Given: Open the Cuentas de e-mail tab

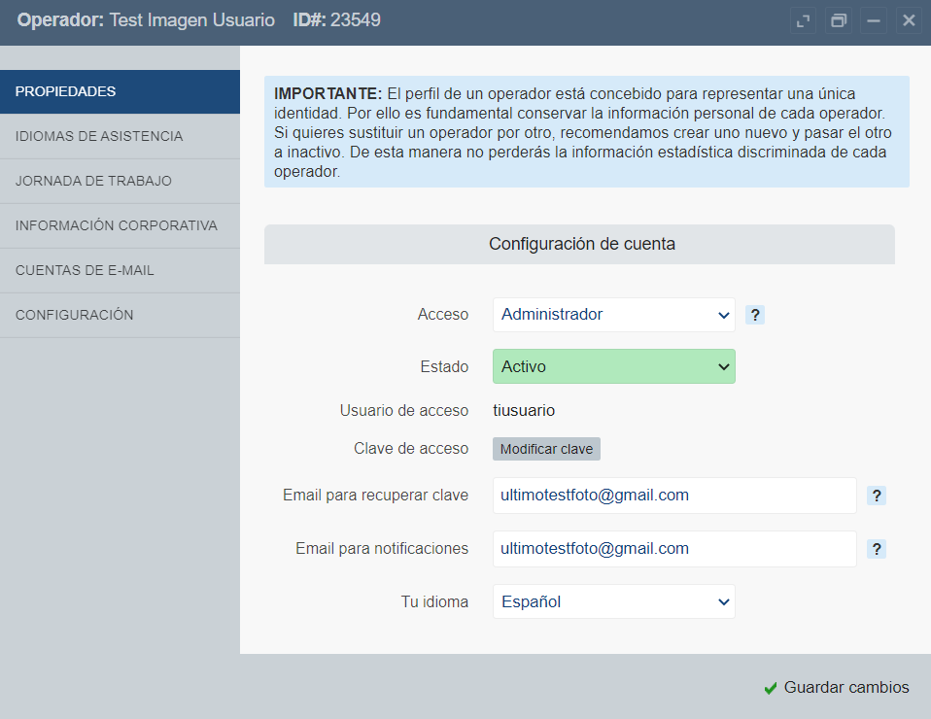Looking at the screenshot, I should (120, 270).
